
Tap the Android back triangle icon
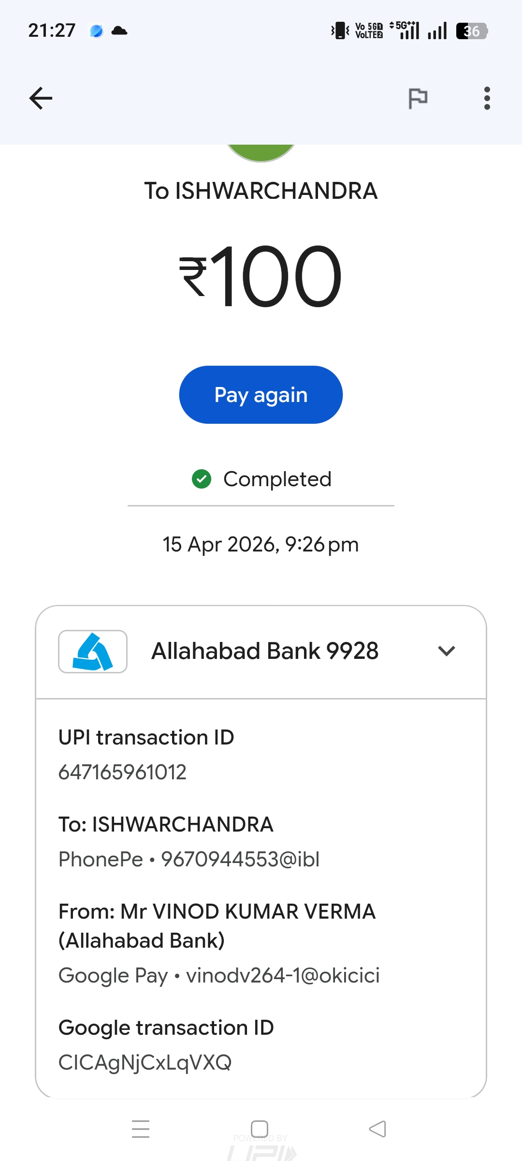tap(377, 1129)
